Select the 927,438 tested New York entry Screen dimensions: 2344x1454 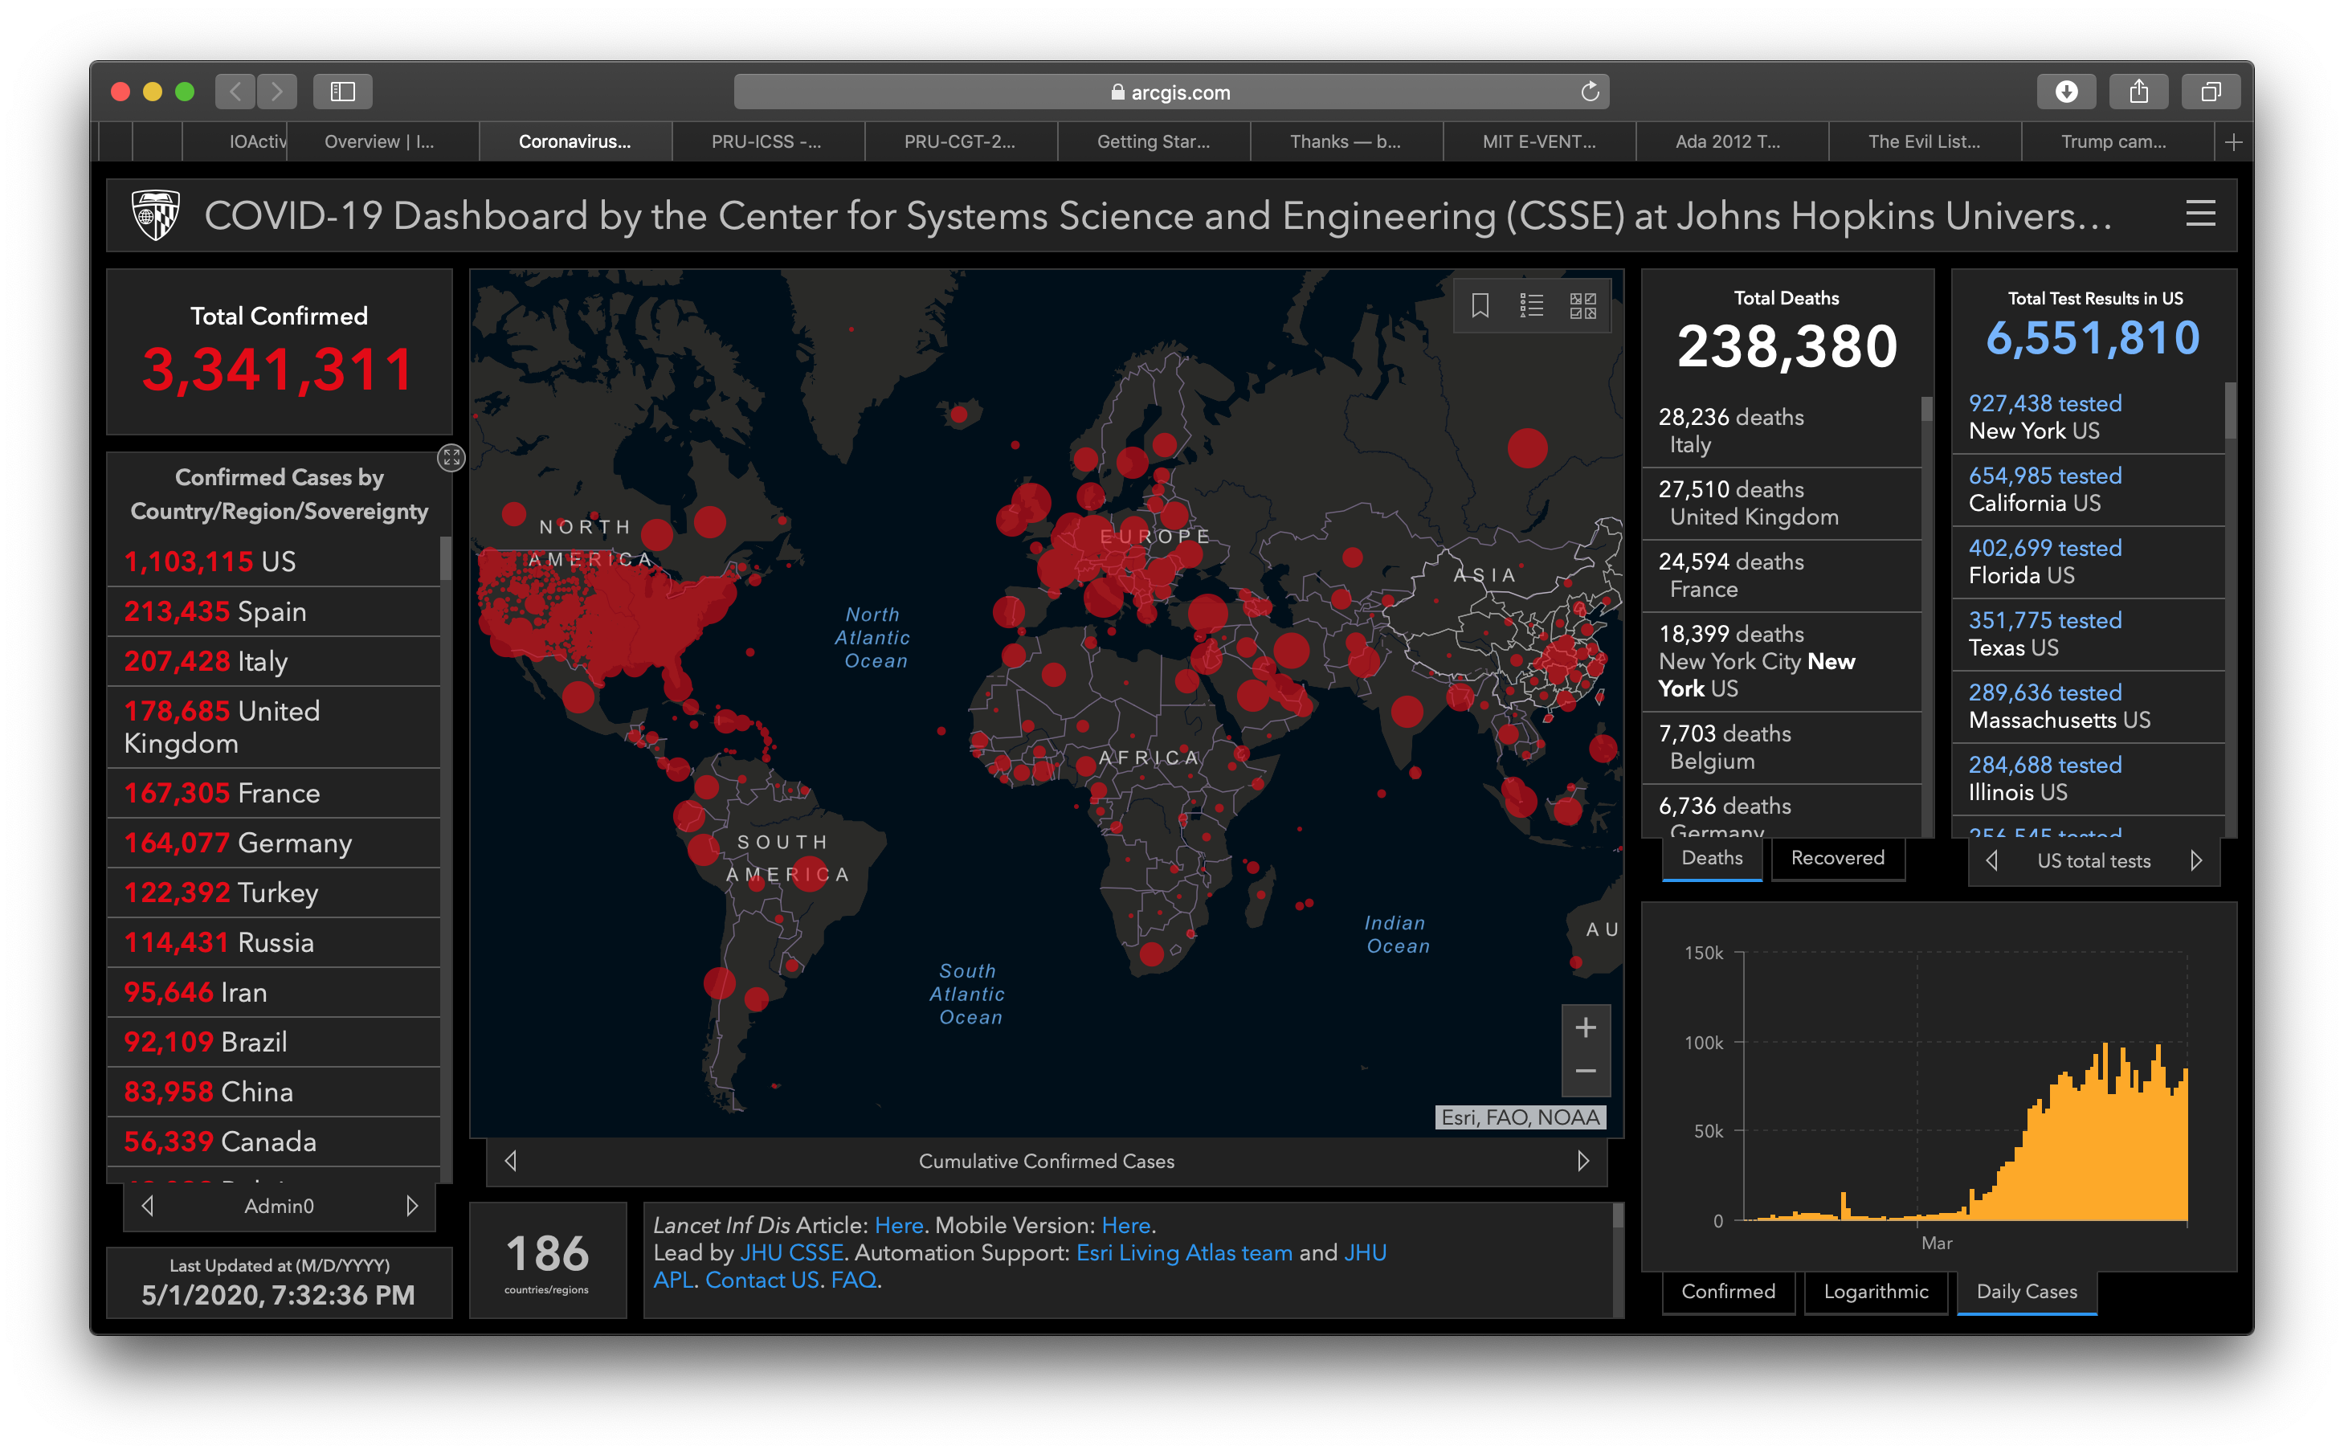pyautogui.click(x=2087, y=418)
